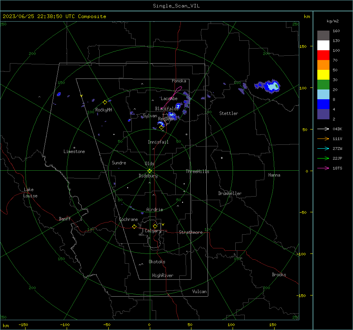Click the Lacombe town label
Screen dimensions: 353x330
169,98
